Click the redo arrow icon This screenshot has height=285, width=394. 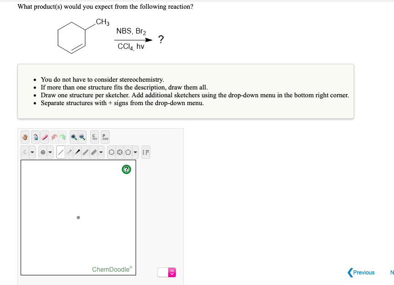pyautogui.click(x=62, y=137)
